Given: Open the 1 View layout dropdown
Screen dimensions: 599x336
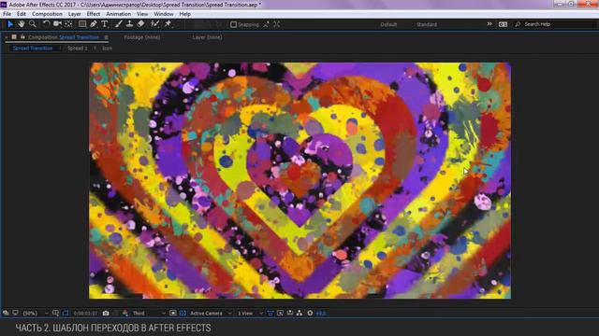Looking at the screenshot, I should pyautogui.click(x=250, y=314).
